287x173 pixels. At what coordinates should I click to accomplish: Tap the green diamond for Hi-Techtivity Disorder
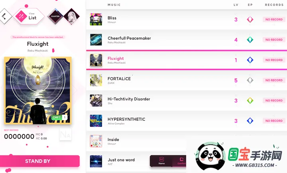click(x=250, y=100)
